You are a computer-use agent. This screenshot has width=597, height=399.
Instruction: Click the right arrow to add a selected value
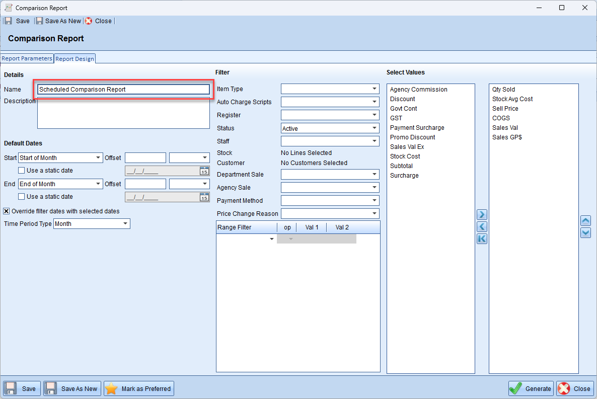(482, 214)
